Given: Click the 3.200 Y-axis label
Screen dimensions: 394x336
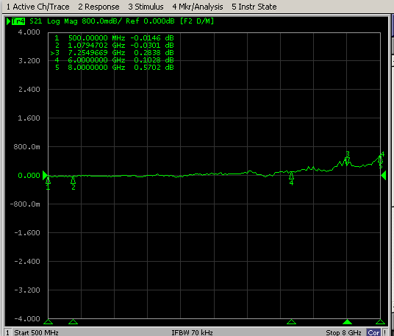Looking at the screenshot, I should 29,61.
